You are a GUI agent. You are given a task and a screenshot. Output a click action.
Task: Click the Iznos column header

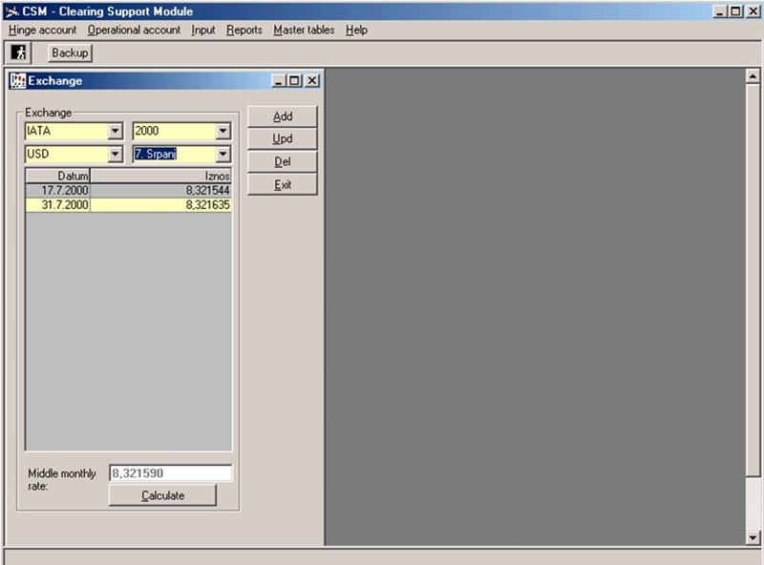[x=160, y=176]
